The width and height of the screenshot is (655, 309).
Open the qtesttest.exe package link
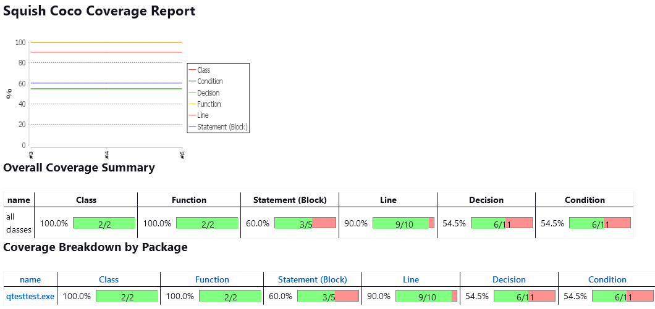click(x=30, y=296)
